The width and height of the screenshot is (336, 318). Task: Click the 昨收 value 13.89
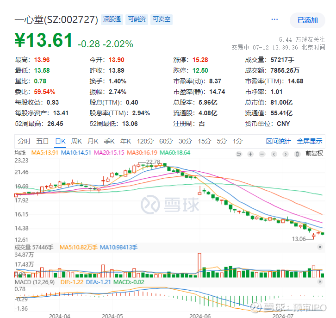[116, 70]
